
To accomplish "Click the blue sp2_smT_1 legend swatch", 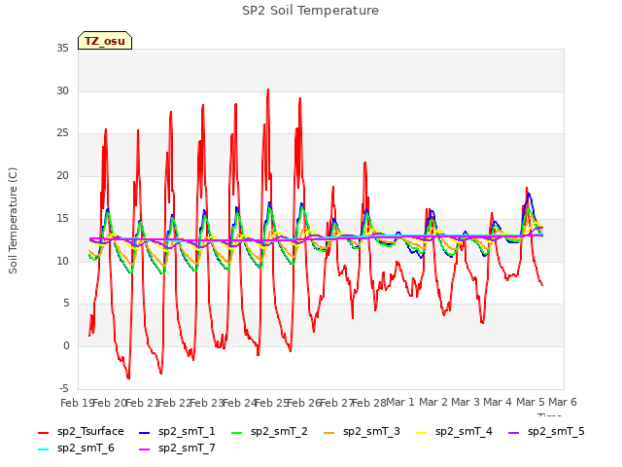I will click(x=145, y=432).
